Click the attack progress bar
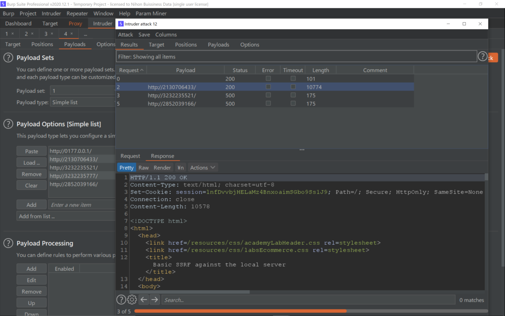Screen dimensions: 505x316 (311, 311)
